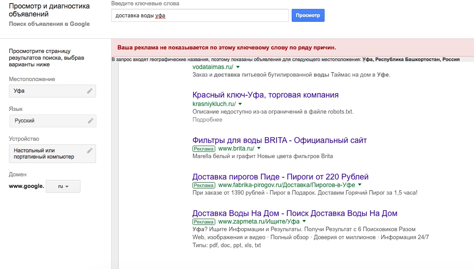Click the www.brita.ru/ URL text
This screenshot has width=474, height=269.
click(x=236, y=148)
